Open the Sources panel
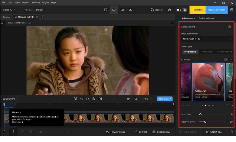The image size is (236, 142). click(141, 132)
